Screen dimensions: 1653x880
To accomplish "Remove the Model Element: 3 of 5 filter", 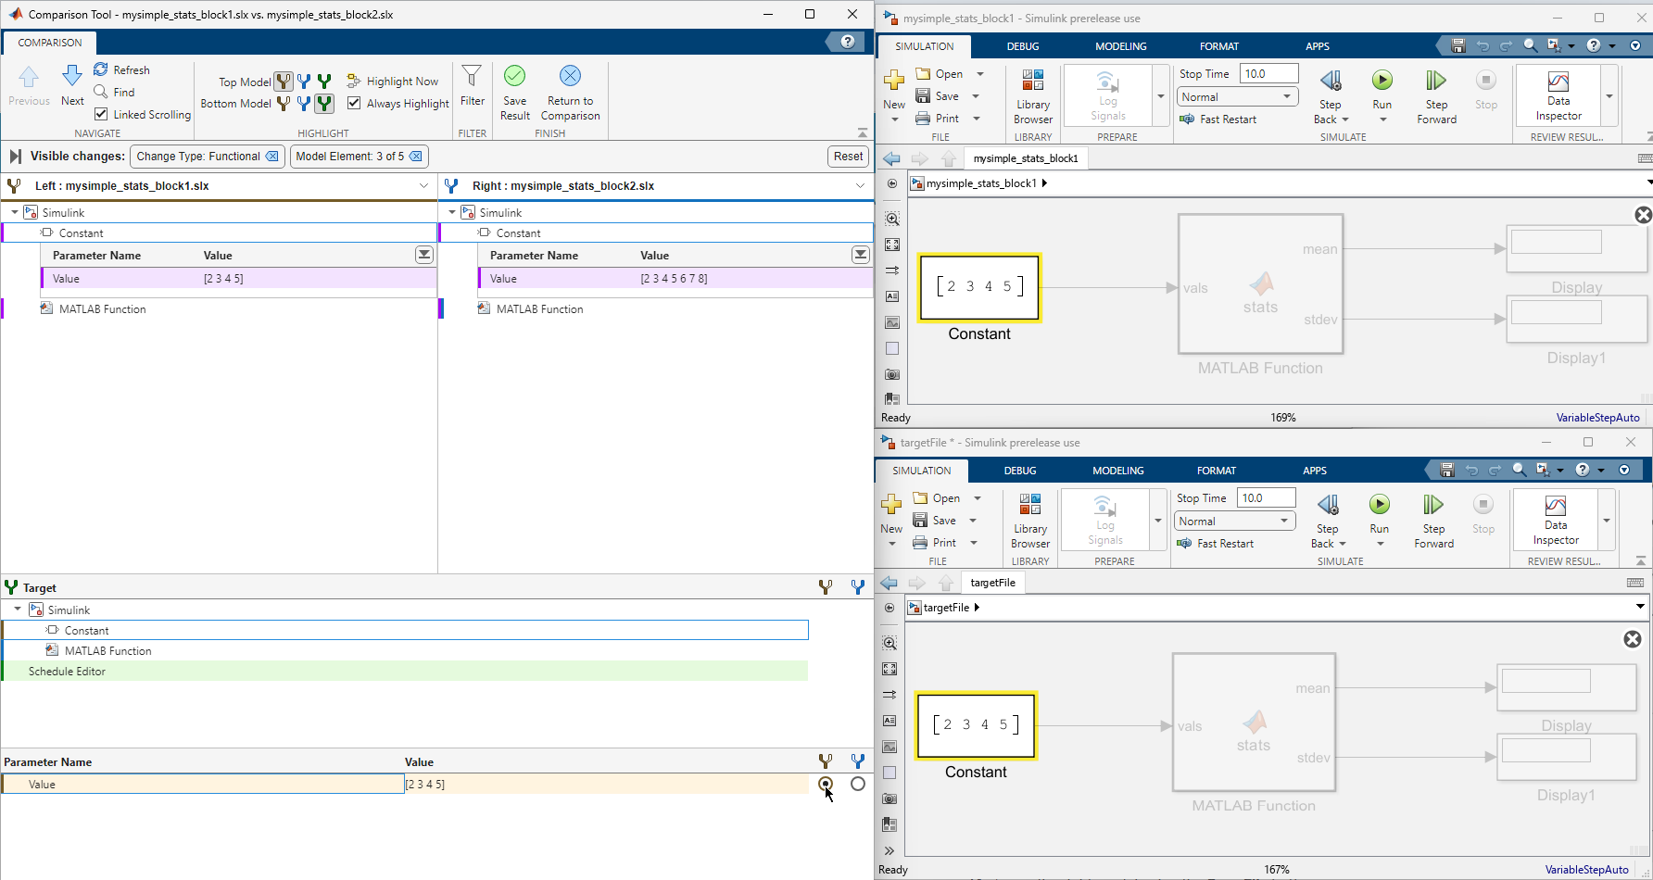I will click(x=416, y=156).
